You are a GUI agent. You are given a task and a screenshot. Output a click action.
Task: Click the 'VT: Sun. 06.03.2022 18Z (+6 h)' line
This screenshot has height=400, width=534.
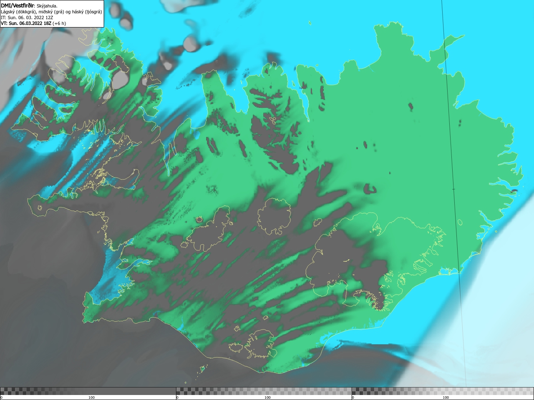pos(33,23)
